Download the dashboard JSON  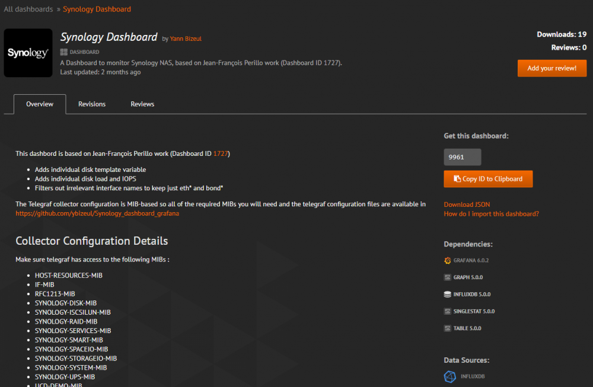point(467,204)
